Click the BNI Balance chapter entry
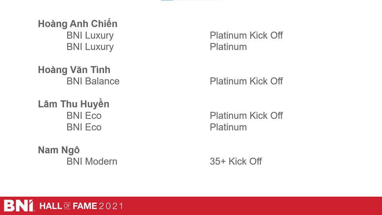This screenshot has width=382, height=215. [x=93, y=81]
